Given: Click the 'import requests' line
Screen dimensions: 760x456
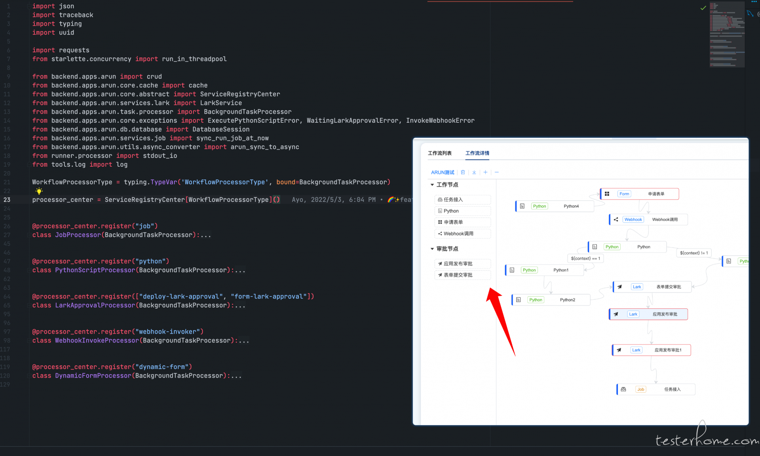Looking at the screenshot, I should click(61, 50).
